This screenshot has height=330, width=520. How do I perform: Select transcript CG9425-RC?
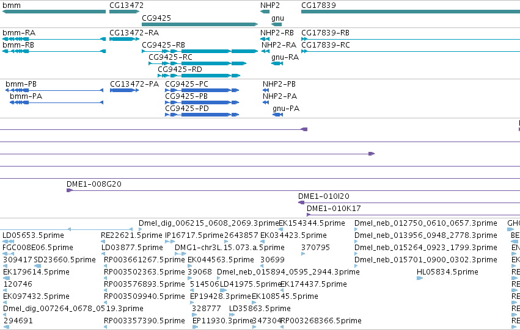point(197,63)
